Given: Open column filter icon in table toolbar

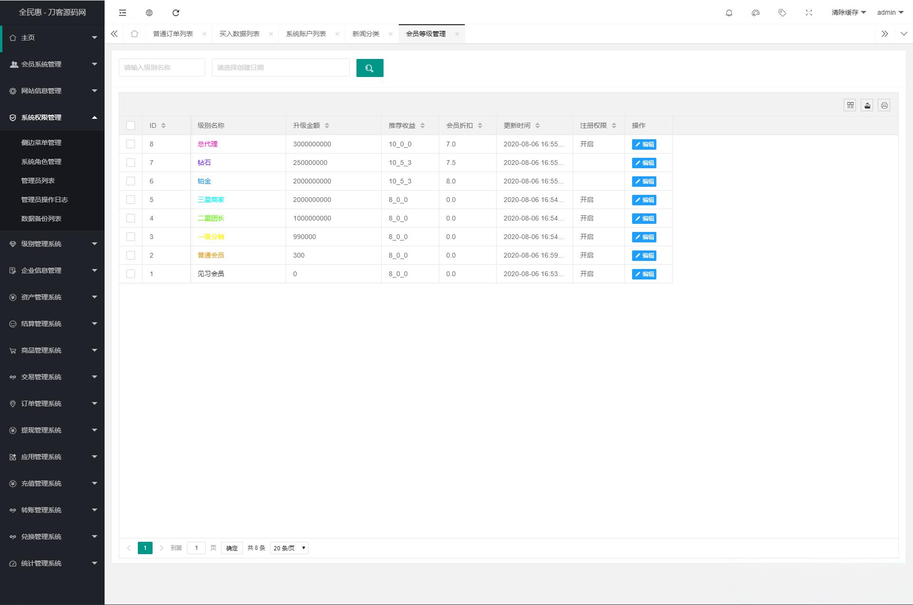Looking at the screenshot, I should [850, 106].
